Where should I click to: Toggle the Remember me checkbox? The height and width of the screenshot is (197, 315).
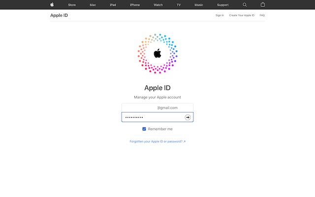144,129
